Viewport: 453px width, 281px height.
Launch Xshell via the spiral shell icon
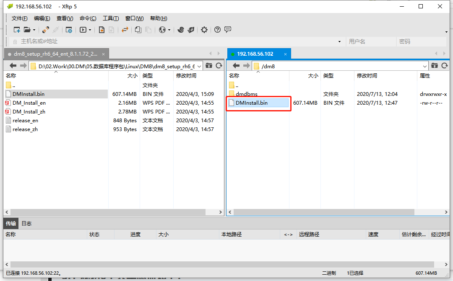180,30
